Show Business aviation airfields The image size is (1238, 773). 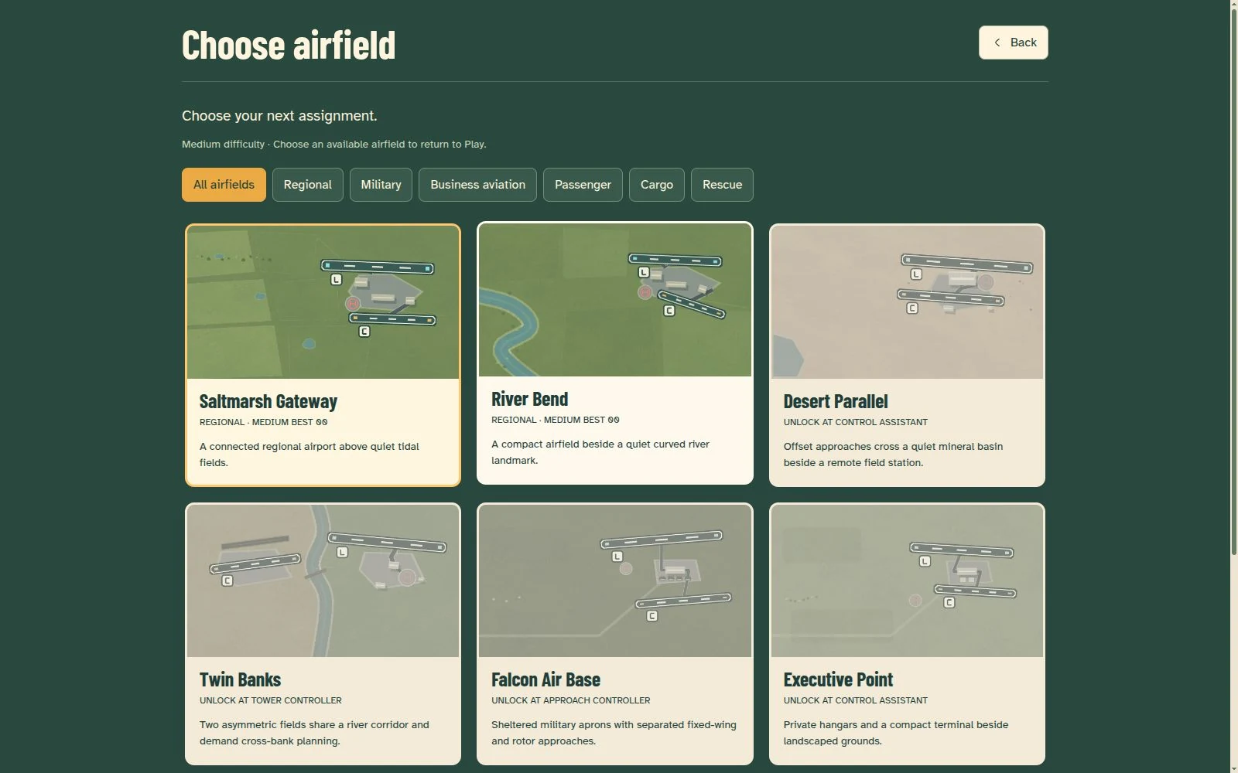477,185
